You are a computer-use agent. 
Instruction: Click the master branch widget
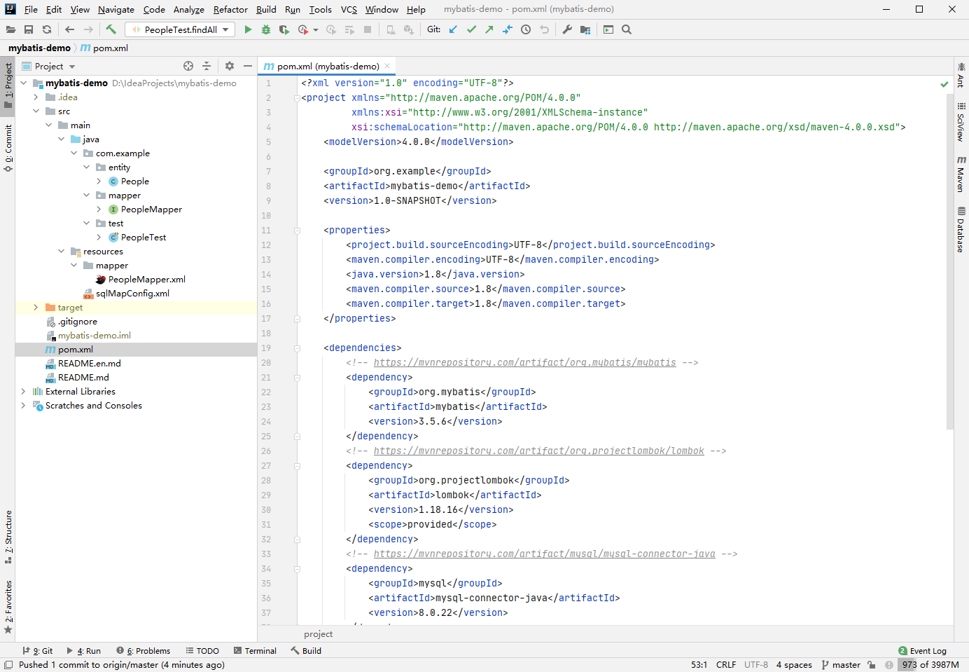click(841, 665)
